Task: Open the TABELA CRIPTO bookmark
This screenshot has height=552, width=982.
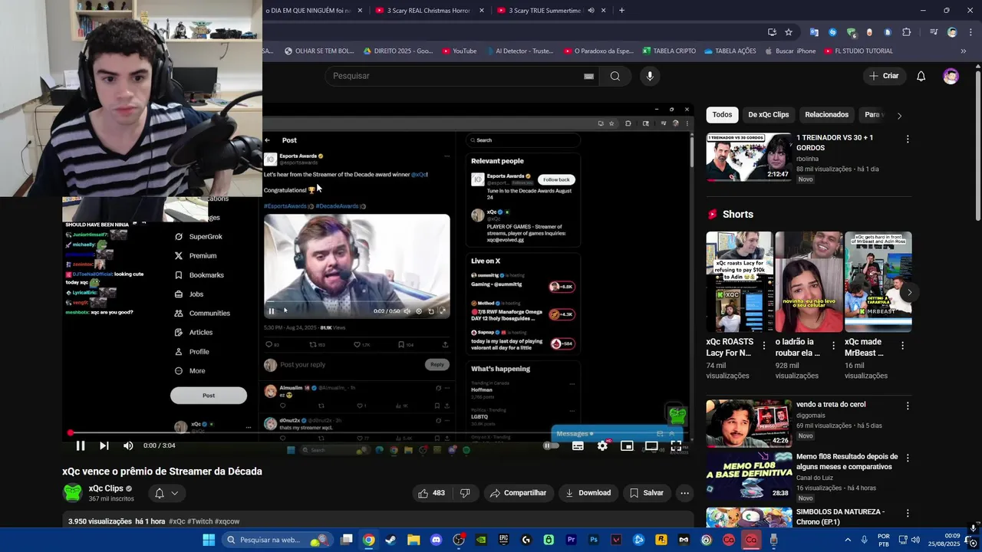Action: coord(669,51)
